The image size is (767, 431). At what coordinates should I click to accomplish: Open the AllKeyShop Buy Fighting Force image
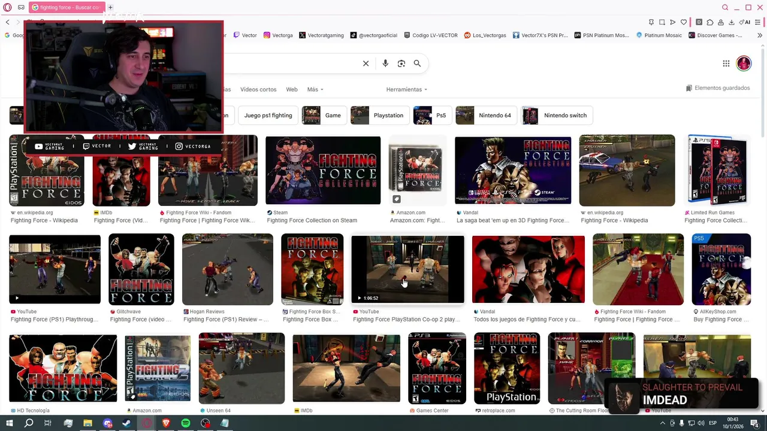click(x=721, y=269)
